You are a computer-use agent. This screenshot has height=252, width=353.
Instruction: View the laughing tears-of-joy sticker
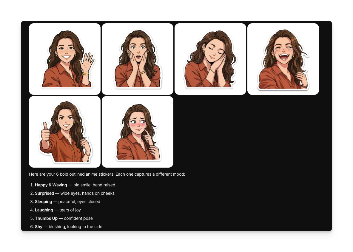click(283, 59)
